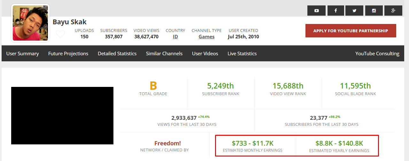Image resolution: width=409 pixels, height=161 pixels.
Task: Click the Bayu Skak profile picture
Action: click(30, 23)
